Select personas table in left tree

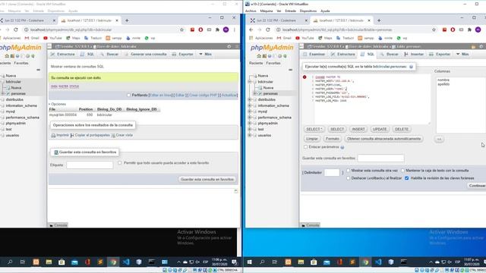click(x=18, y=94)
